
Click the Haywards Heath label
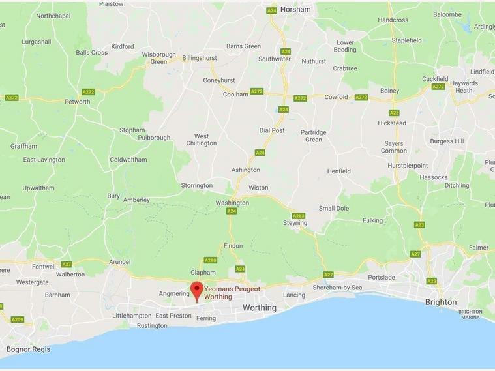tap(464, 87)
